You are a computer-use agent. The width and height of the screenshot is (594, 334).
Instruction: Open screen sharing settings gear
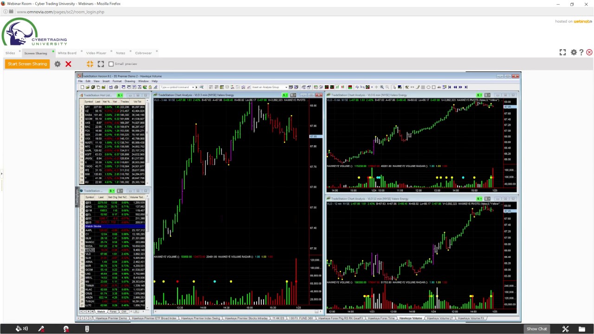[x=58, y=64]
